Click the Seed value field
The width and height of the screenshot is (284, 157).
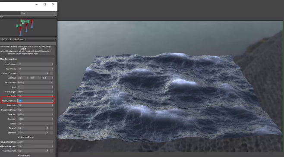[34, 87]
